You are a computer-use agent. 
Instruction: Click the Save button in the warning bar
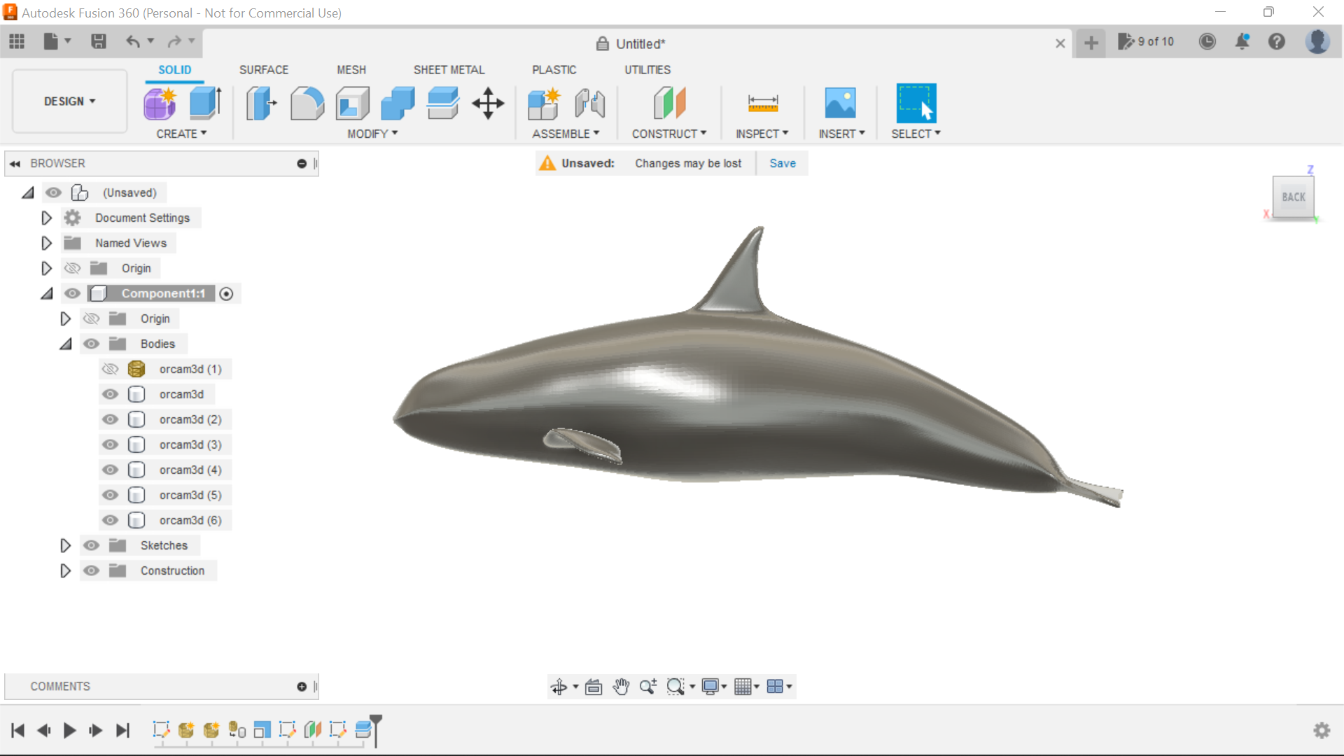click(x=782, y=163)
